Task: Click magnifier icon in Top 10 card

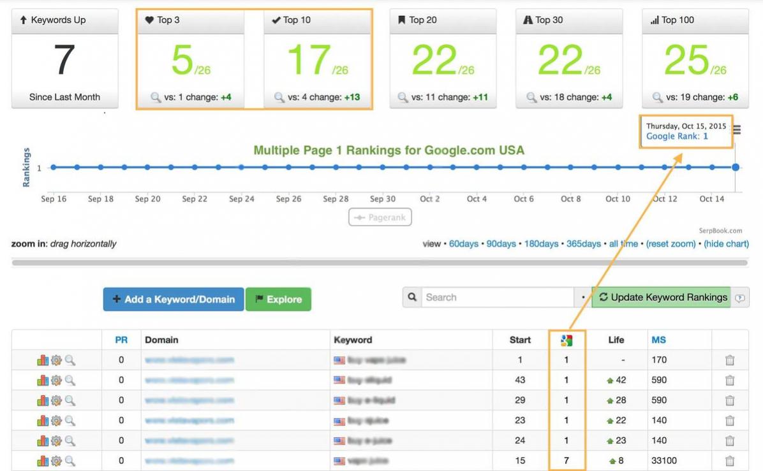Action: tap(279, 98)
